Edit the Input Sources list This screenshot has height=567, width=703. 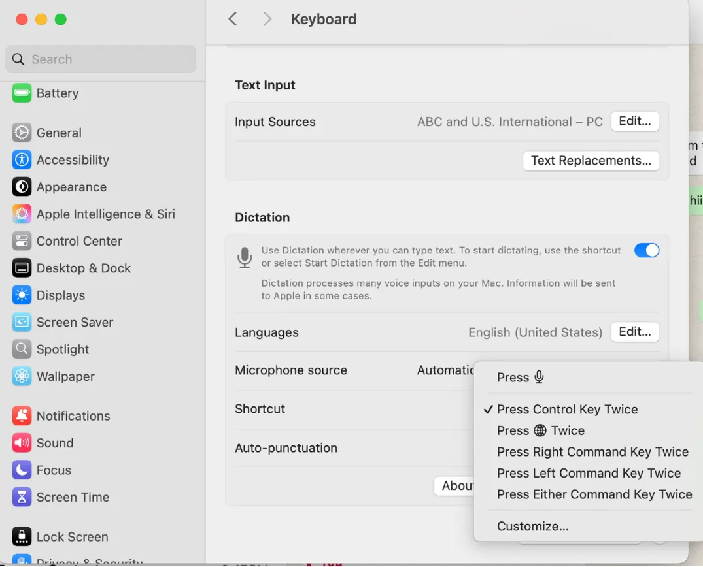635,121
